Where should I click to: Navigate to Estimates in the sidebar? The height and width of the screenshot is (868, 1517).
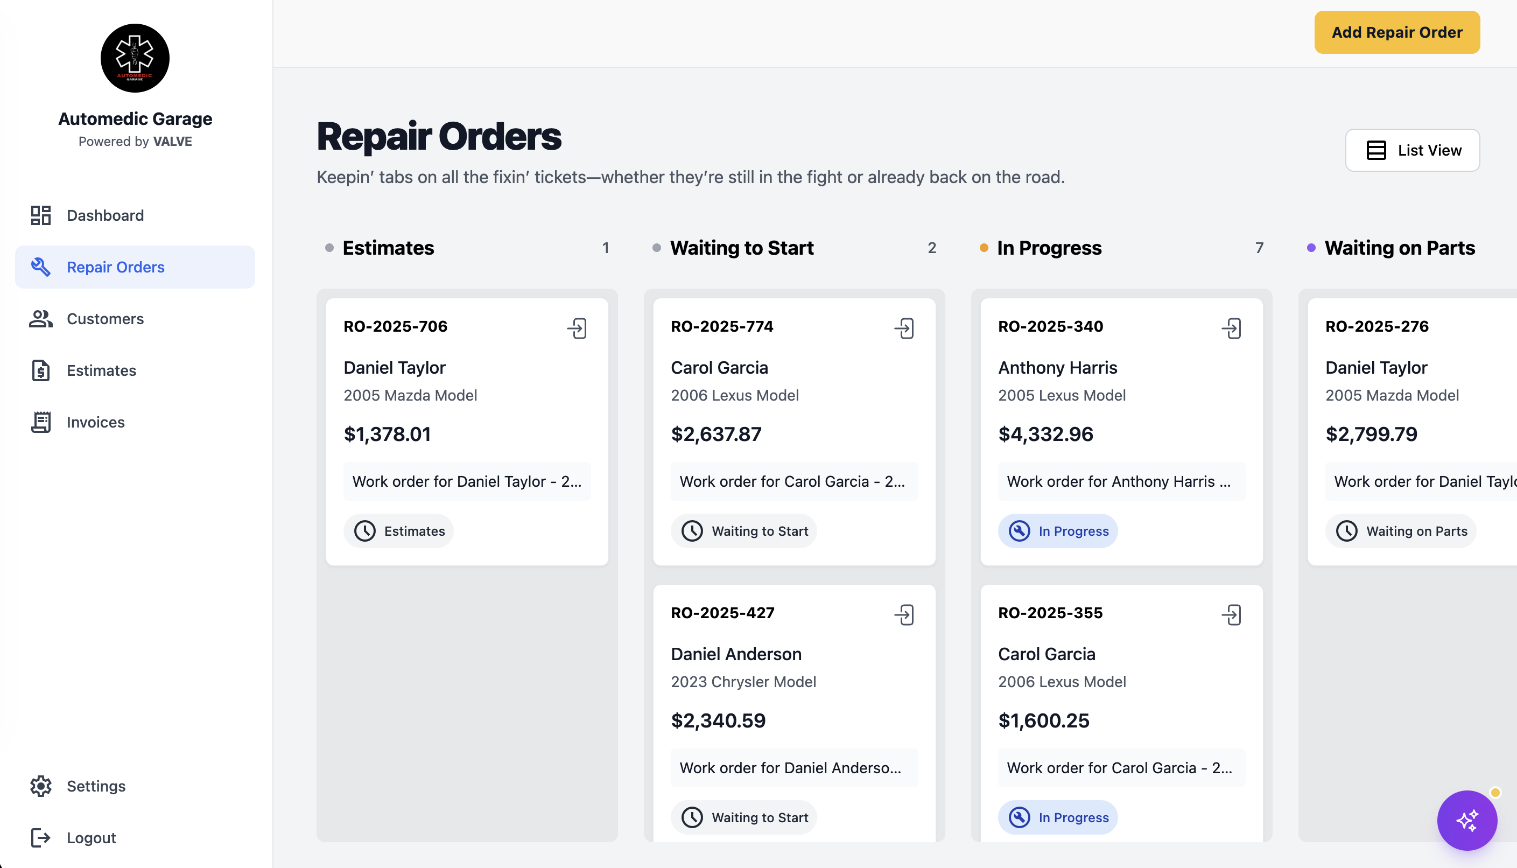[101, 370]
